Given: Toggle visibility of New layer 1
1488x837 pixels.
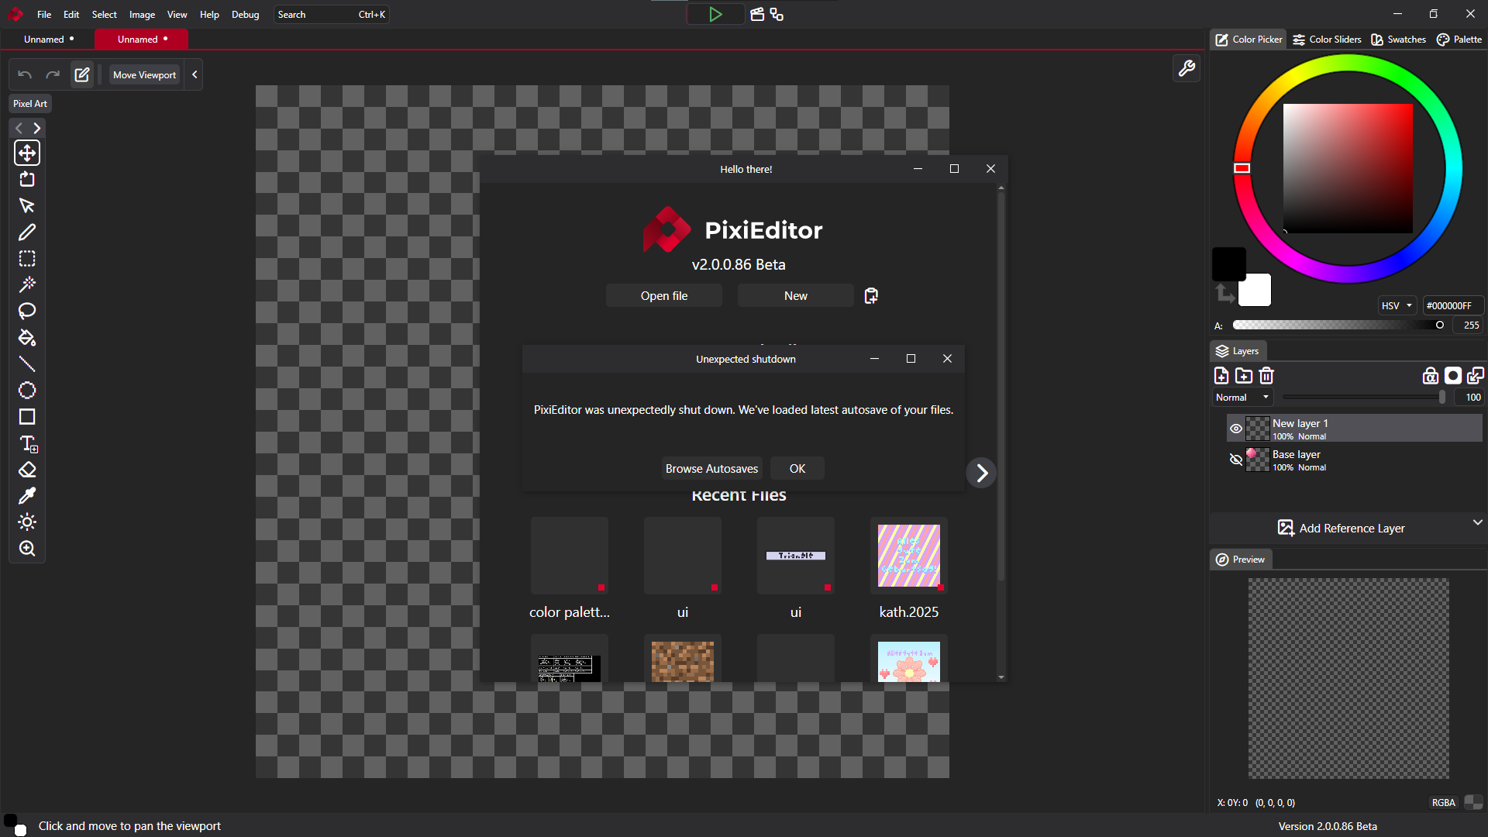Looking at the screenshot, I should point(1236,429).
